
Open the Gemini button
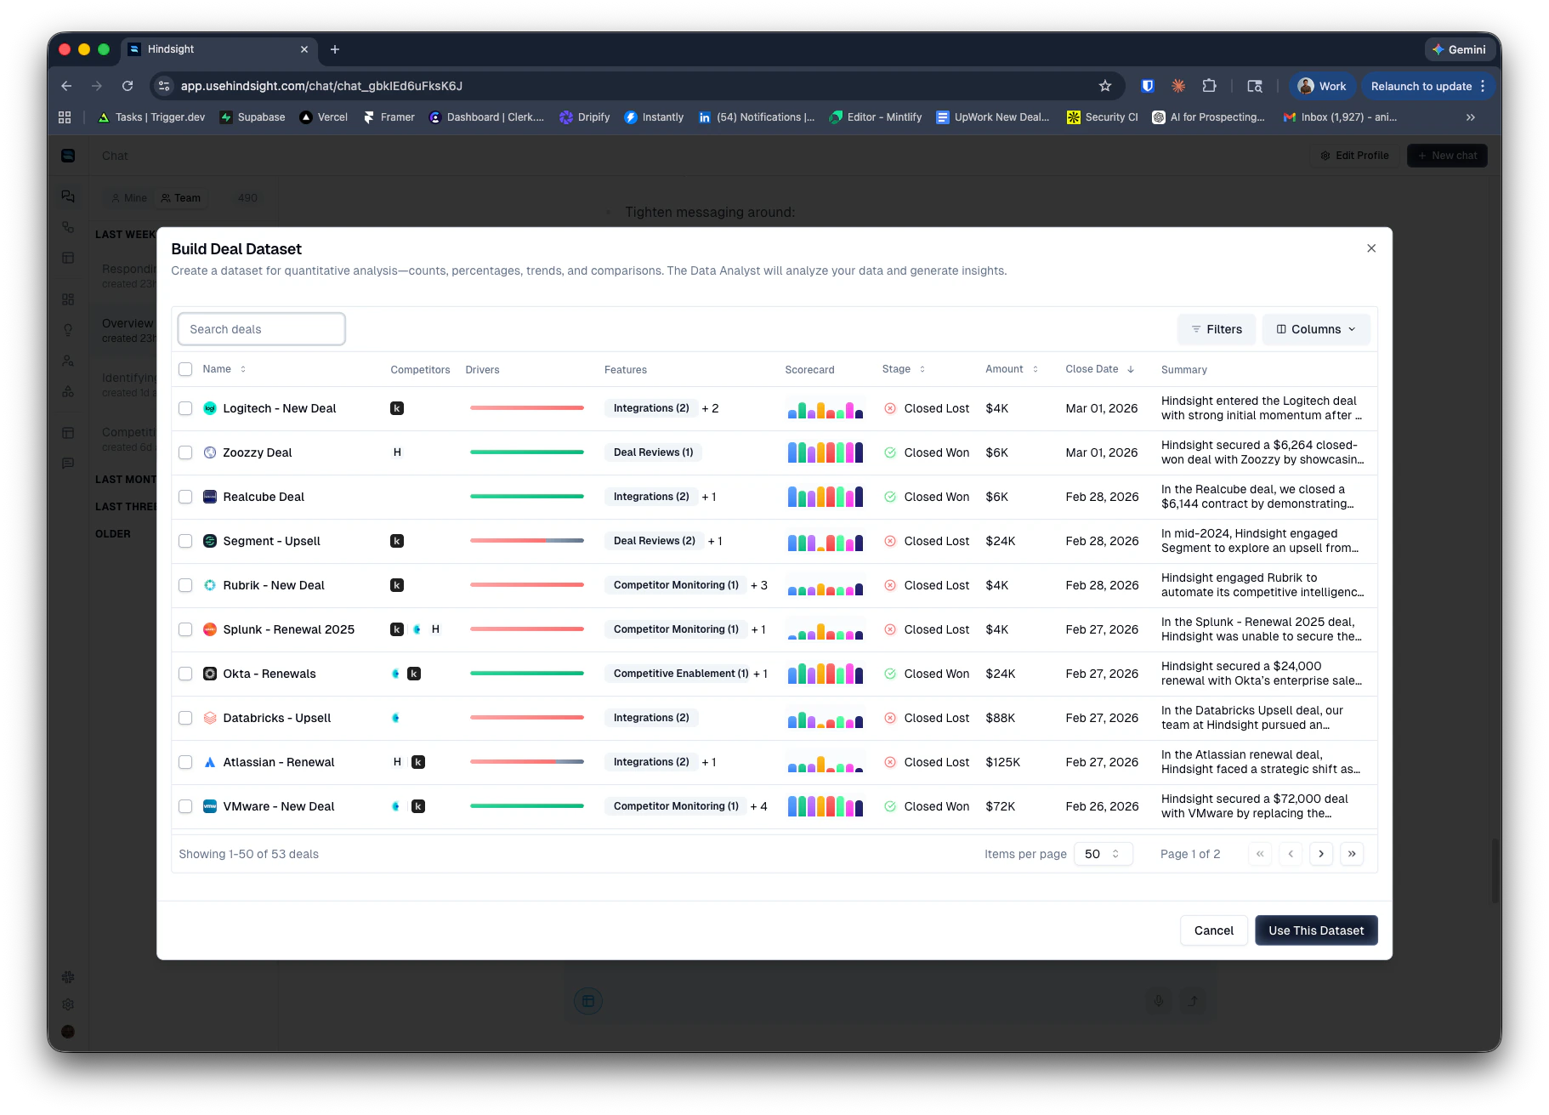click(1459, 49)
